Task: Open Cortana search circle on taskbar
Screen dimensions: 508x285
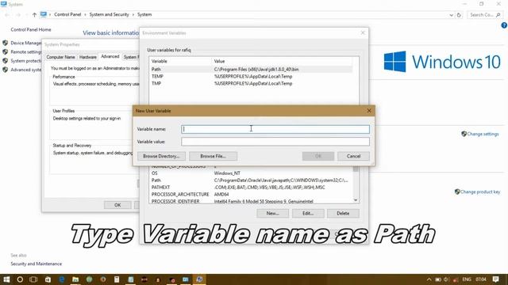Action: pyautogui.click(x=20, y=279)
